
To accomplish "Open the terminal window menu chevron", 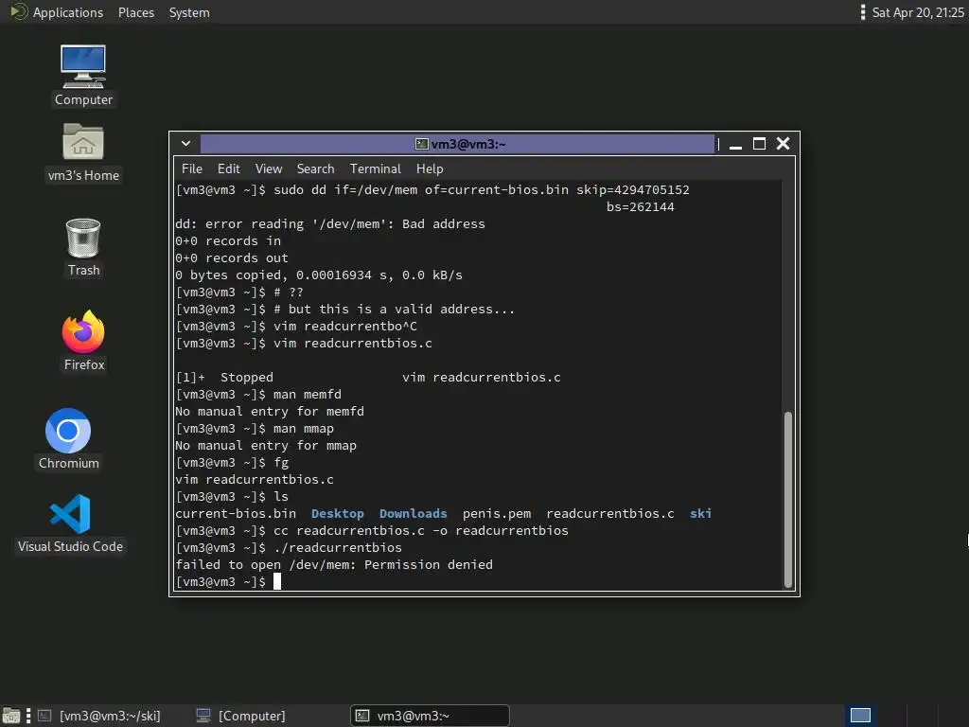I will 185,144.
